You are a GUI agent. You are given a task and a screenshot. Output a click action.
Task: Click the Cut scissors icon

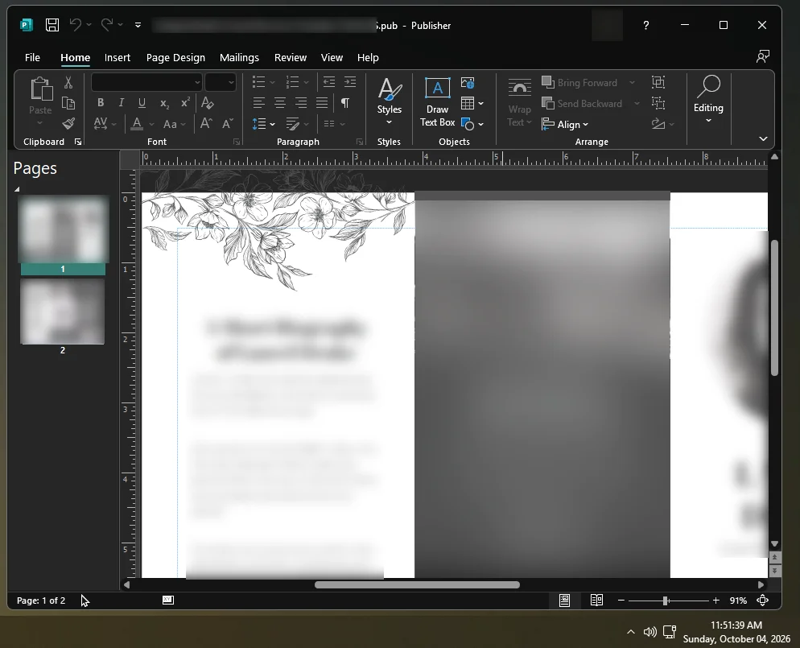click(68, 82)
